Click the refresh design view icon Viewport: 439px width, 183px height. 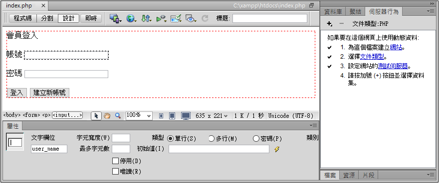(205, 18)
